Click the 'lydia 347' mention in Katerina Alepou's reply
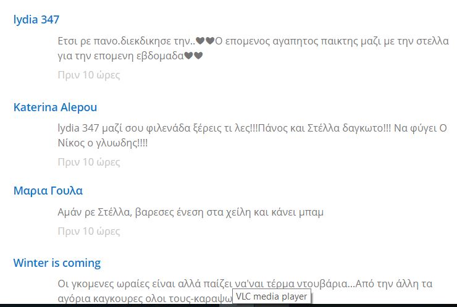457x307 pixels. (x=78, y=128)
